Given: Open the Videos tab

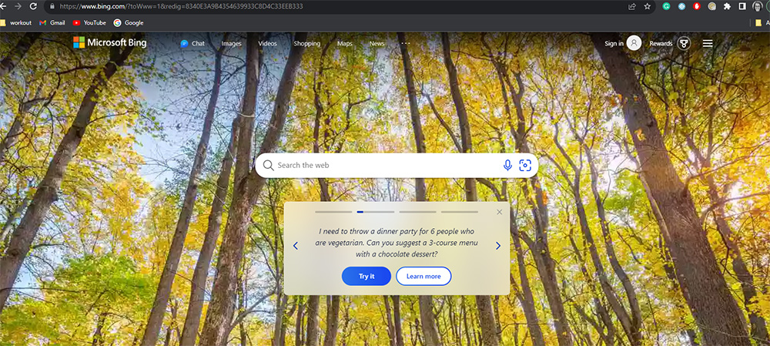Looking at the screenshot, I should coord(268,43).
